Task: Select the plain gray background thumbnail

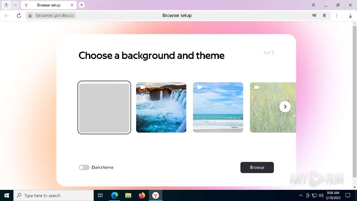Action: [104, 107]
